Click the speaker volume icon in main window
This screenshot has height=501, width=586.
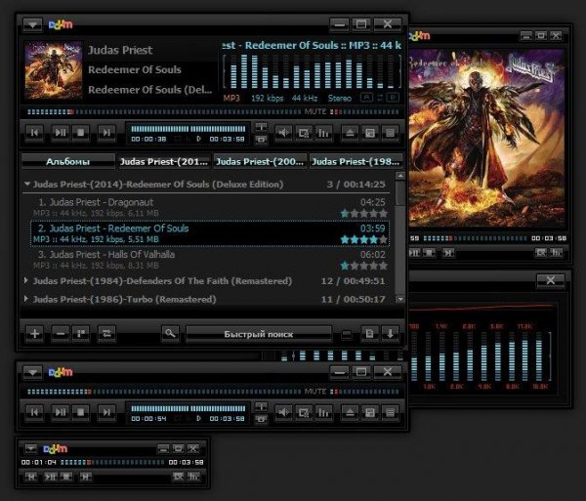283,133
